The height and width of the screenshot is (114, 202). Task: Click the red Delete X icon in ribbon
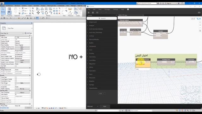[x=59, y=13]
